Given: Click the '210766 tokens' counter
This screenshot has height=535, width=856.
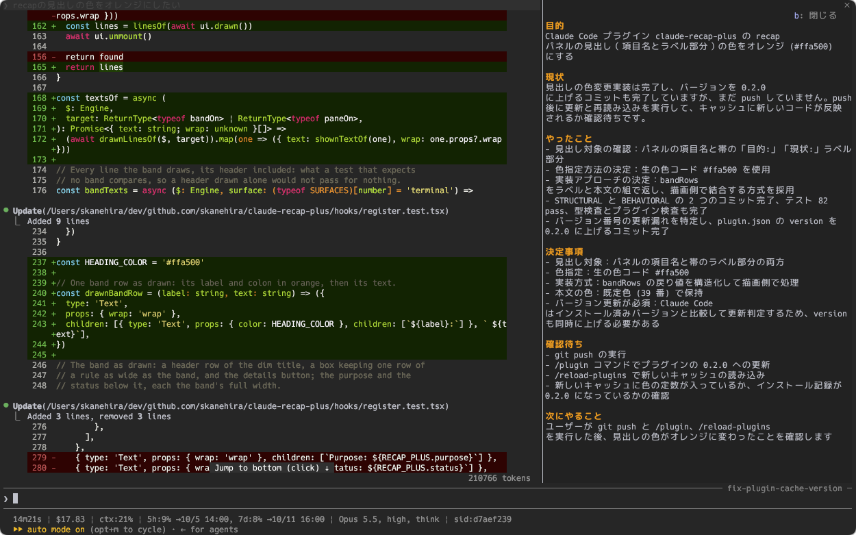Looking at the screenshot, I should [x=499, y=478].
